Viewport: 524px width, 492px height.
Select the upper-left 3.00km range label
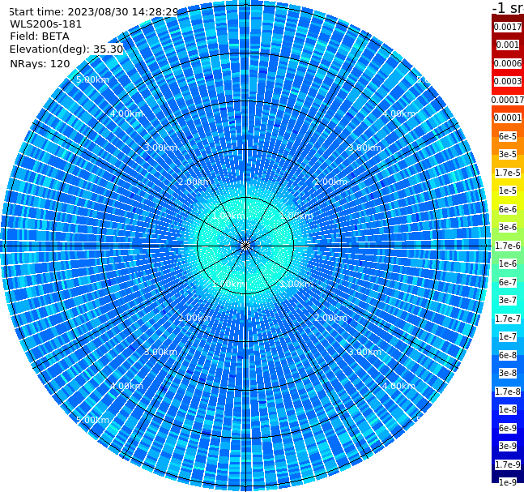click(160, 148)
